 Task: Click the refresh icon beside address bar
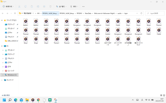point(141,13)
